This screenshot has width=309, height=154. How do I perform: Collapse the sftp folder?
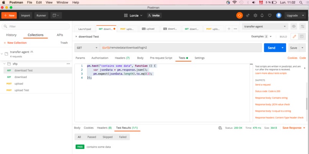(4, 64)
